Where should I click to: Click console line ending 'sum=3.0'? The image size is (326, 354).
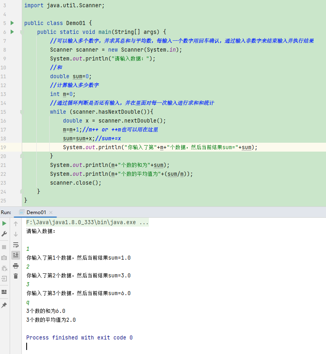(78, 275)
